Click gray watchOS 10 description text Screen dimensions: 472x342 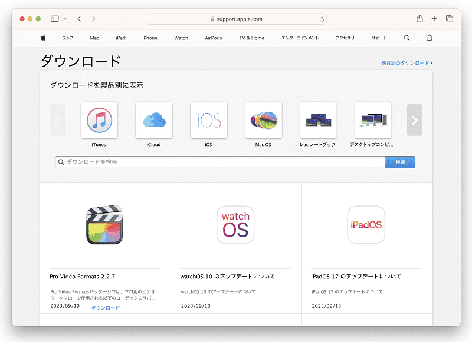coord(218,291)
